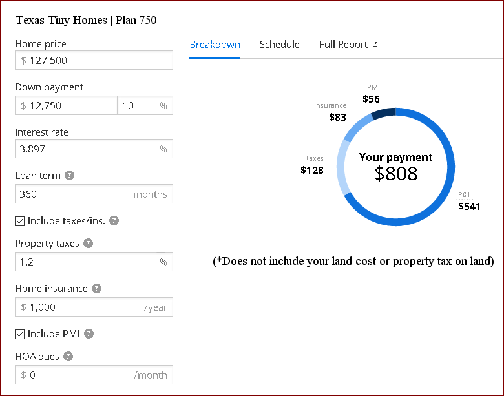Click the down payment percent field
The height and width of the screenshot is (396, 504).
(138, 105)
